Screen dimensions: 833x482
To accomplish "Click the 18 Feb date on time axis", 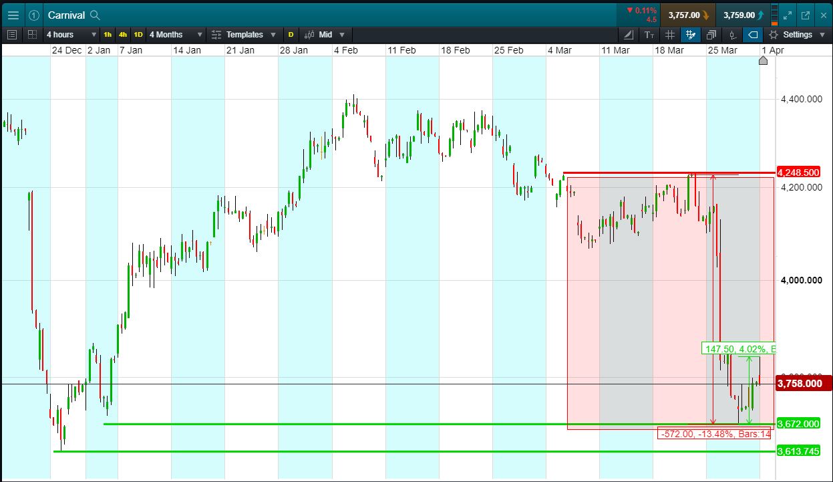I will tap(456, 50).
